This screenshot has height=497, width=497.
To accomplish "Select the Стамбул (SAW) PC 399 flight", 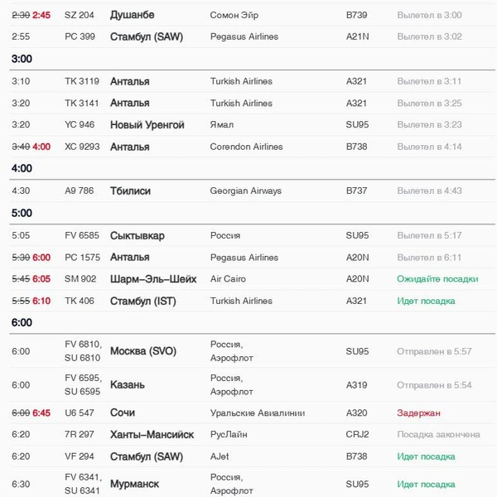I will 253,36.
